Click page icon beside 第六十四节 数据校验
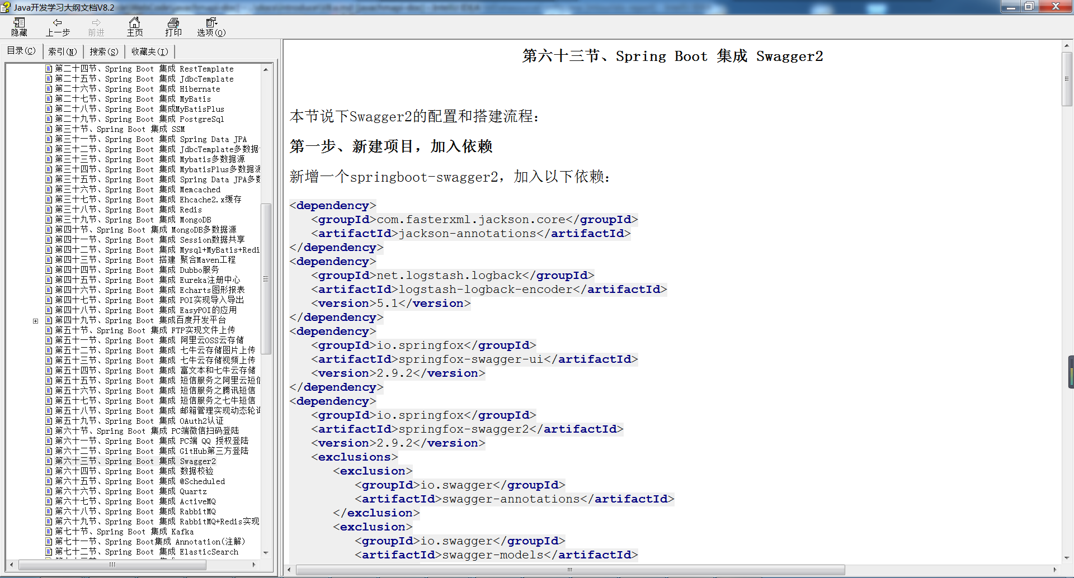Screen dimensions: 1074x578 pos(49,471)
